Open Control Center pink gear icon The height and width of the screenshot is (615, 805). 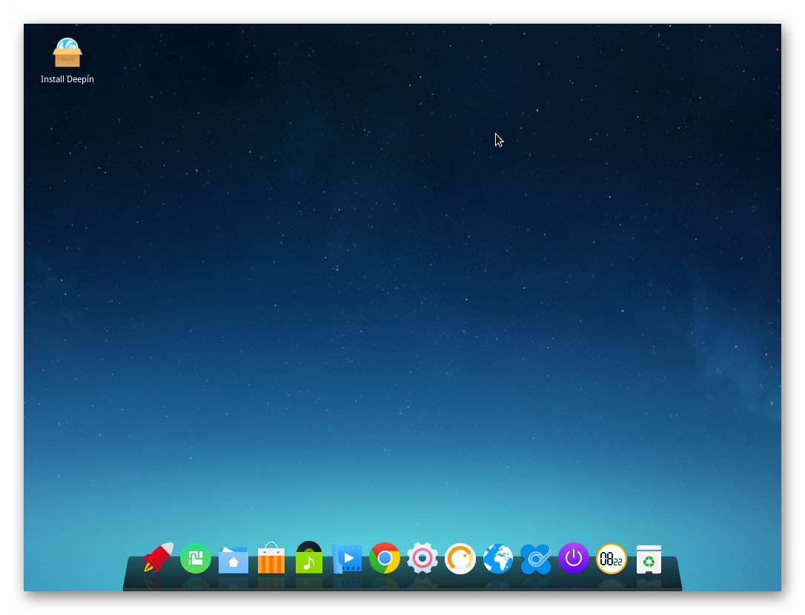(423, 558)
